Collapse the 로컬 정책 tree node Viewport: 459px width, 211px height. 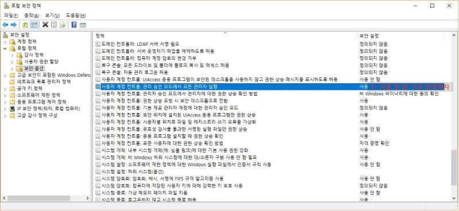[x=5, y=48]
